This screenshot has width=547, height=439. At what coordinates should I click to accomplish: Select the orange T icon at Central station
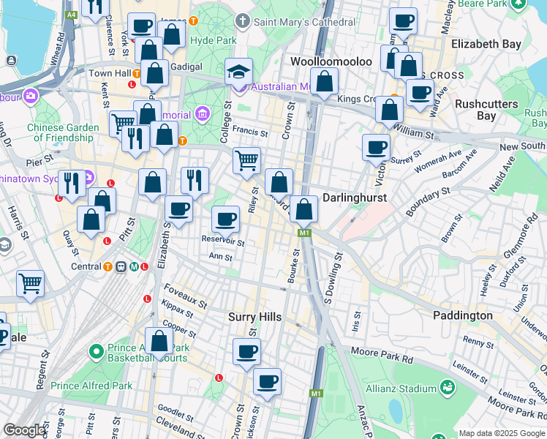click(x=107, y=266)
